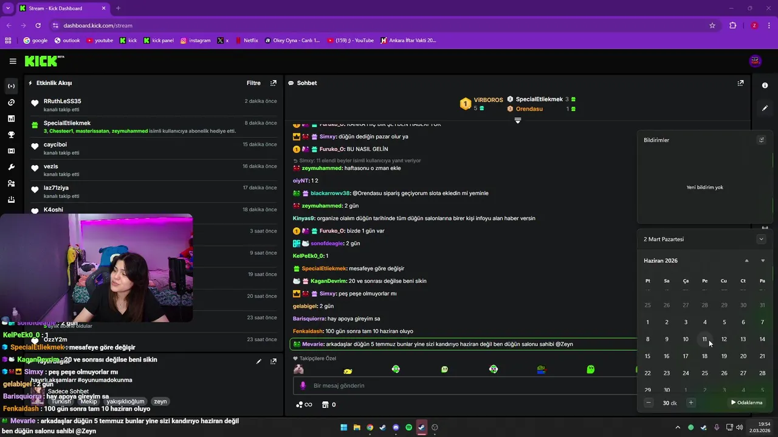Open RRuthLeSS35 follow event

pos(154,105)
